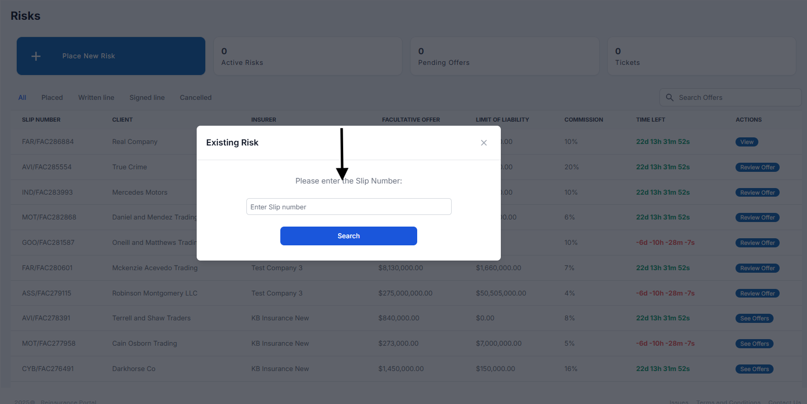807x404 pixels.
Task: Switch to the Placed tab
Action: coord(52,98)
